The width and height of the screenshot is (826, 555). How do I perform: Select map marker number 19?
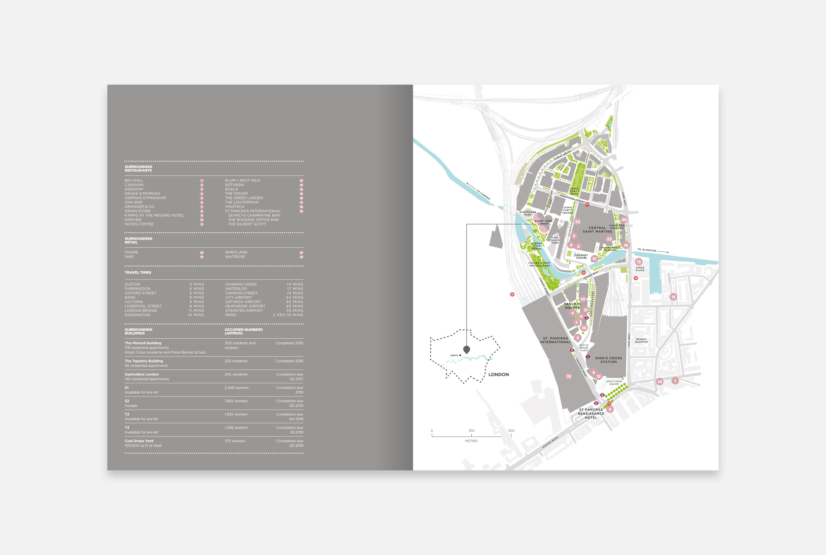tap(569, 376)
